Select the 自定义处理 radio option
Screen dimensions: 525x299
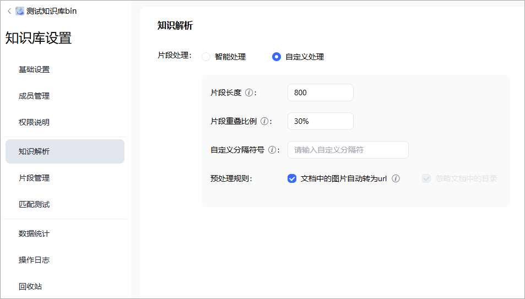(276, 57)
